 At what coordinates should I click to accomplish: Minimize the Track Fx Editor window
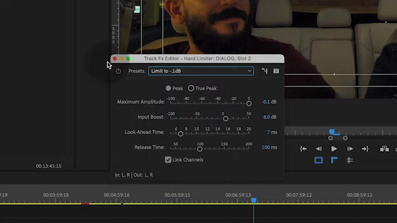coord(122,59)
